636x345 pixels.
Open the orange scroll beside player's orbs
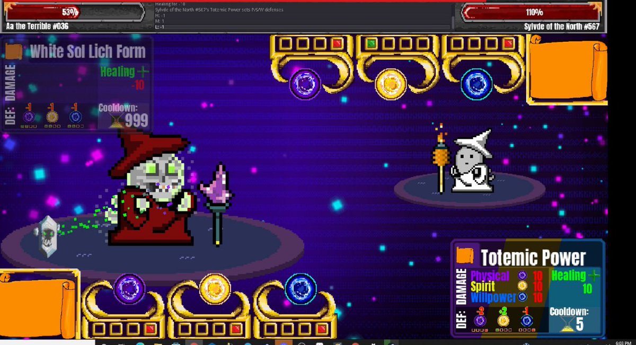[40, 305]
